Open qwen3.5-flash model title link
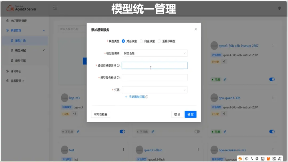 tap(153, 150)
